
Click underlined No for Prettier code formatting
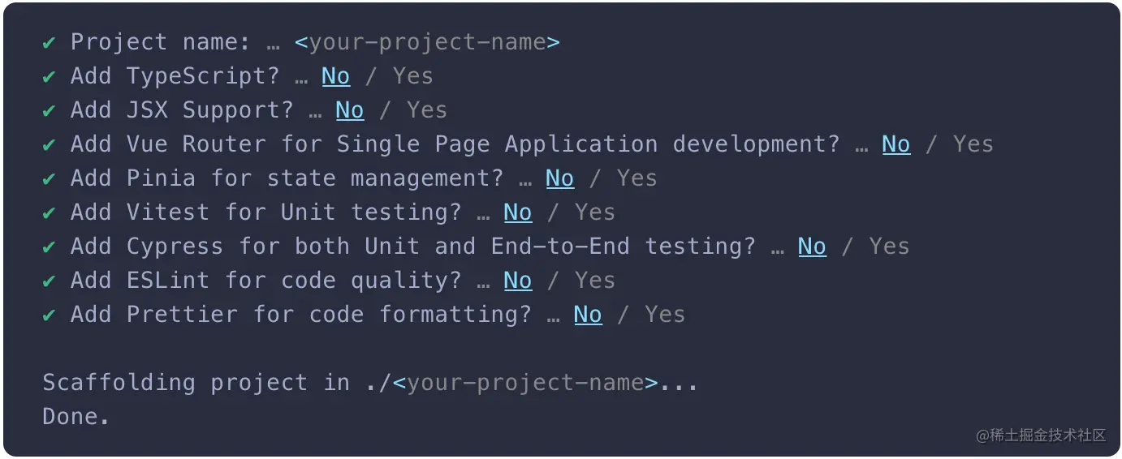pyautogui.click(x=588, y=315)
